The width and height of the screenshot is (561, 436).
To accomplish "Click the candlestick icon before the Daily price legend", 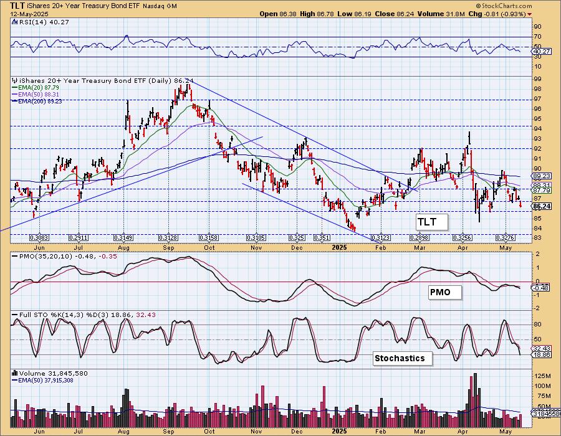I will coord(14,81).
